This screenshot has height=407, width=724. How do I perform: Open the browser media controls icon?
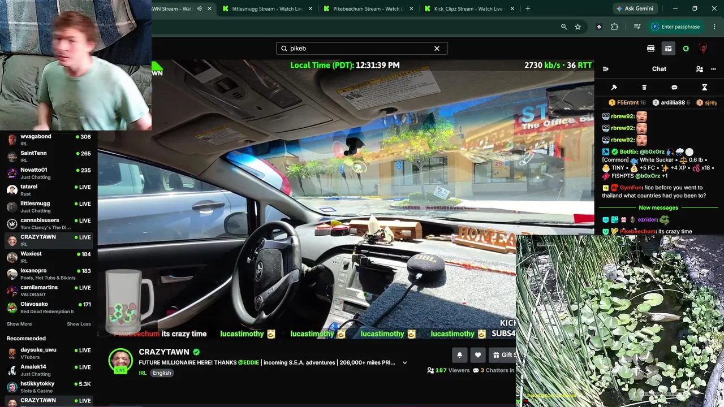pyautogui.click(x=637, y=27)
